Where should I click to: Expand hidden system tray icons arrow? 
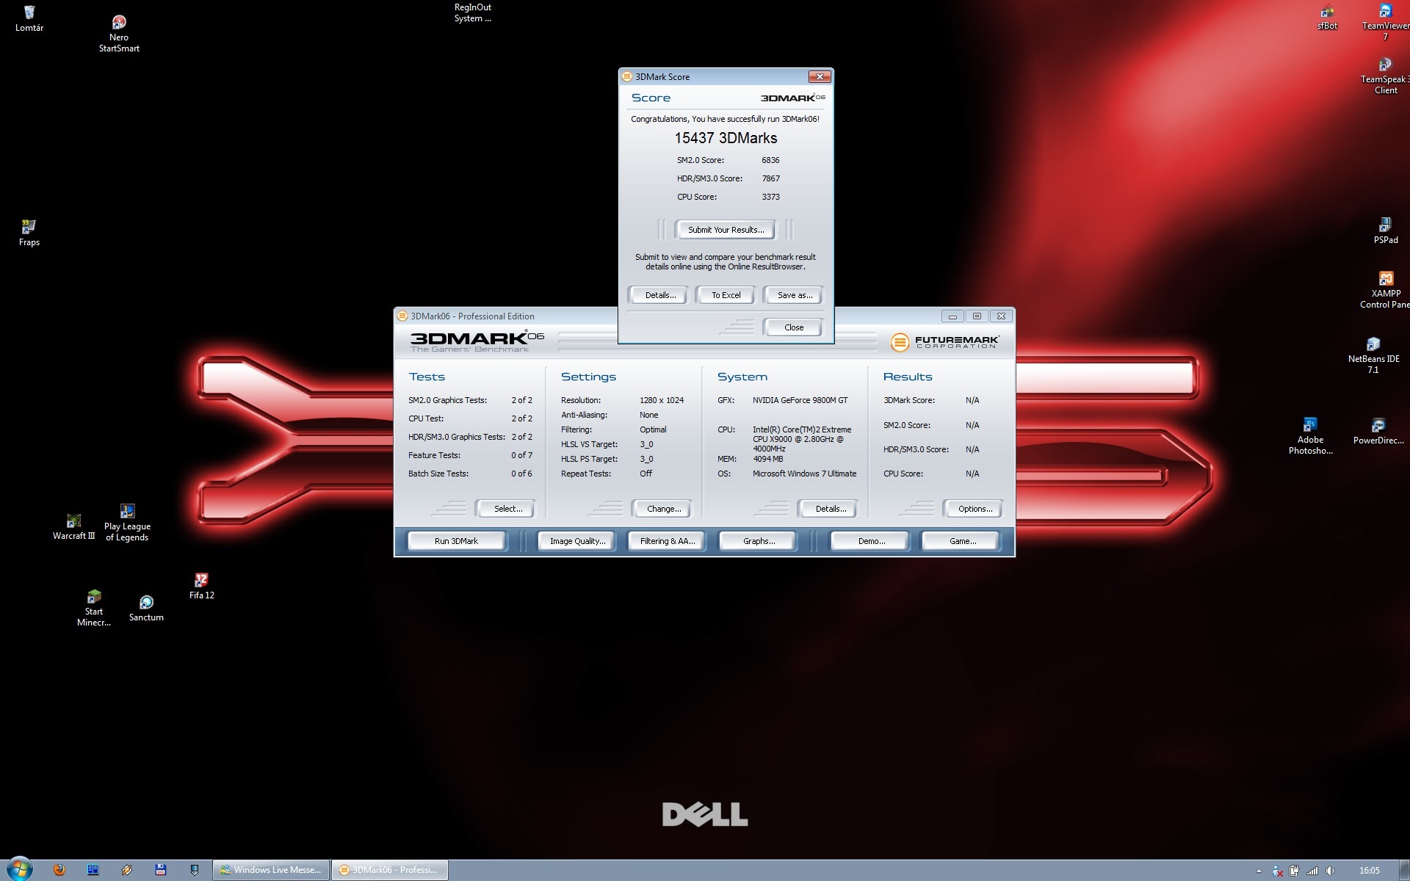click(x=1259, y=871)
